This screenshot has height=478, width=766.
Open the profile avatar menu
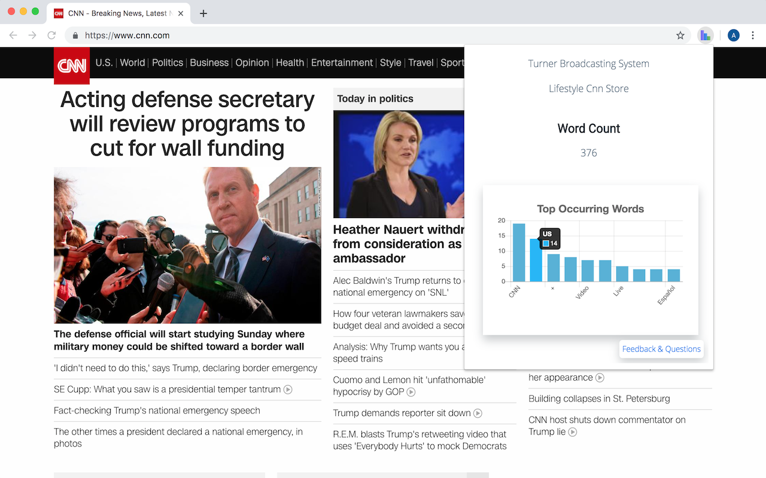click(734, 35)
